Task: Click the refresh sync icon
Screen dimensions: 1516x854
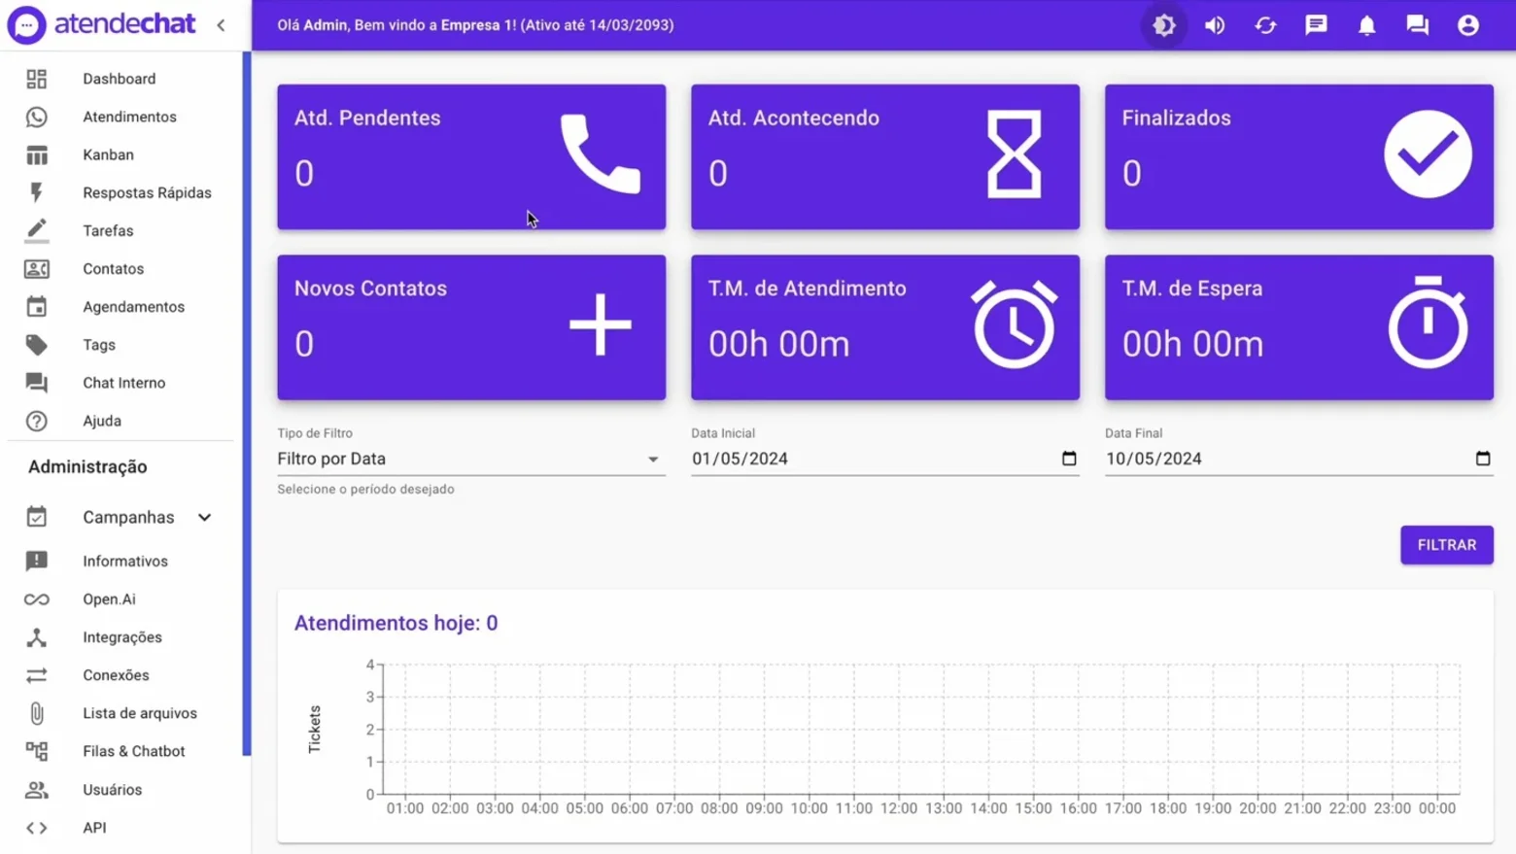Action: [x=1265, y=25]
